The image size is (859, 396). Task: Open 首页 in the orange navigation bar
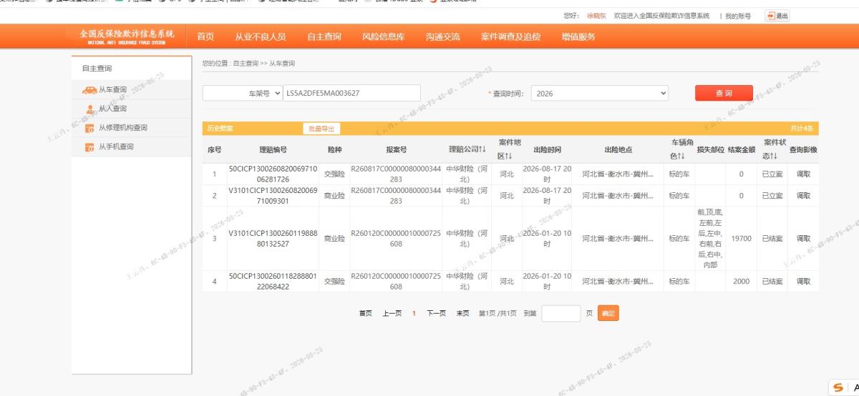pos(205,37)
